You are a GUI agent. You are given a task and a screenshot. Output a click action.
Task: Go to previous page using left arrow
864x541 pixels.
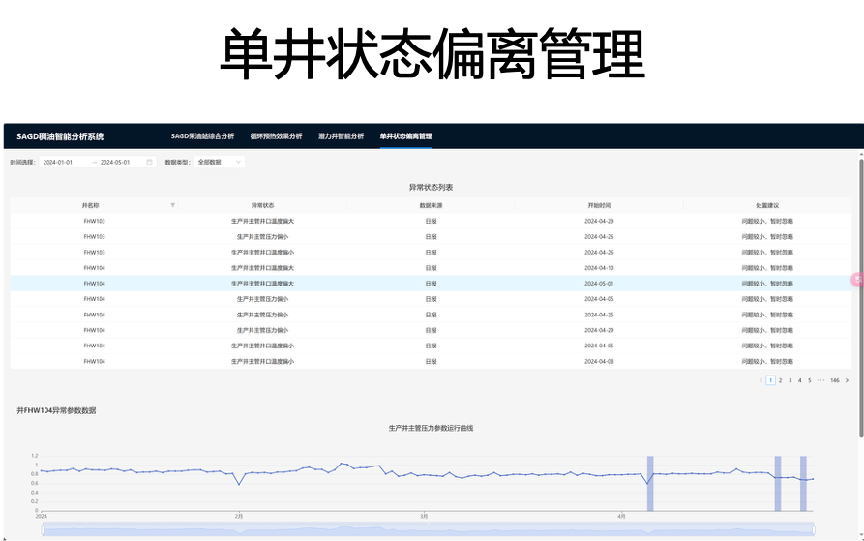(760, 380)
